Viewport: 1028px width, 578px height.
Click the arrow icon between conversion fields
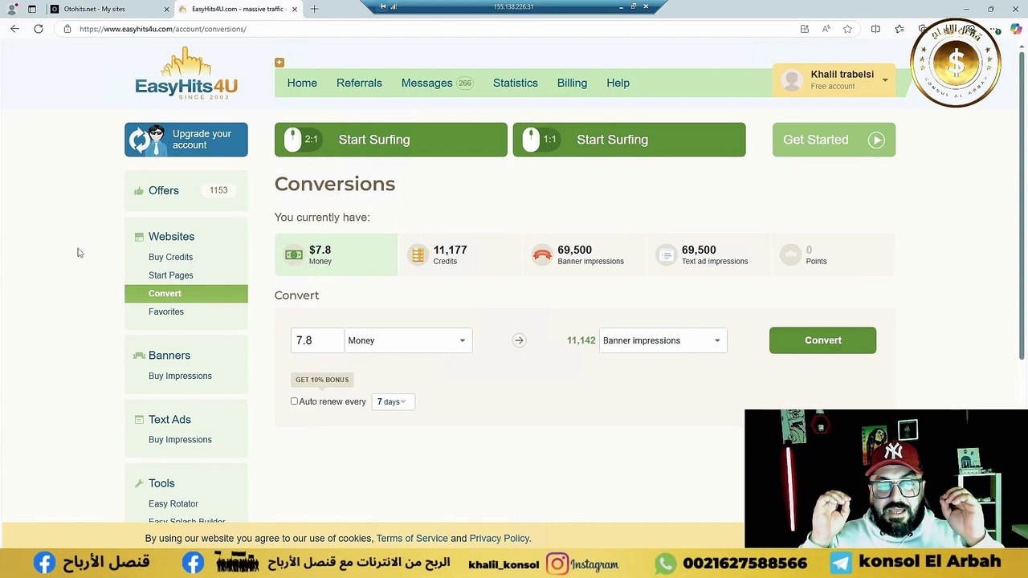[x=519, y=340]
